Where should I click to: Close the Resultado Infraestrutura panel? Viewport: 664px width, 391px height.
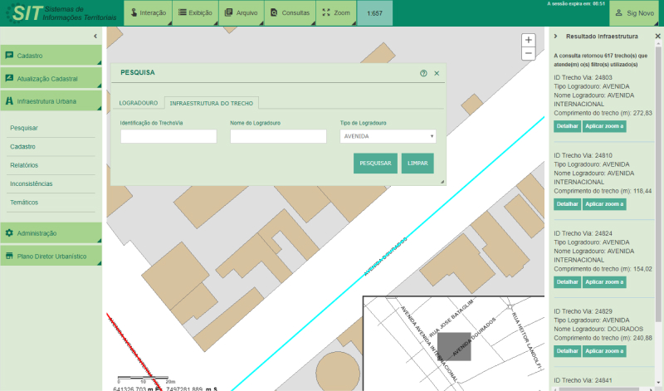click(x=658, y=37)
